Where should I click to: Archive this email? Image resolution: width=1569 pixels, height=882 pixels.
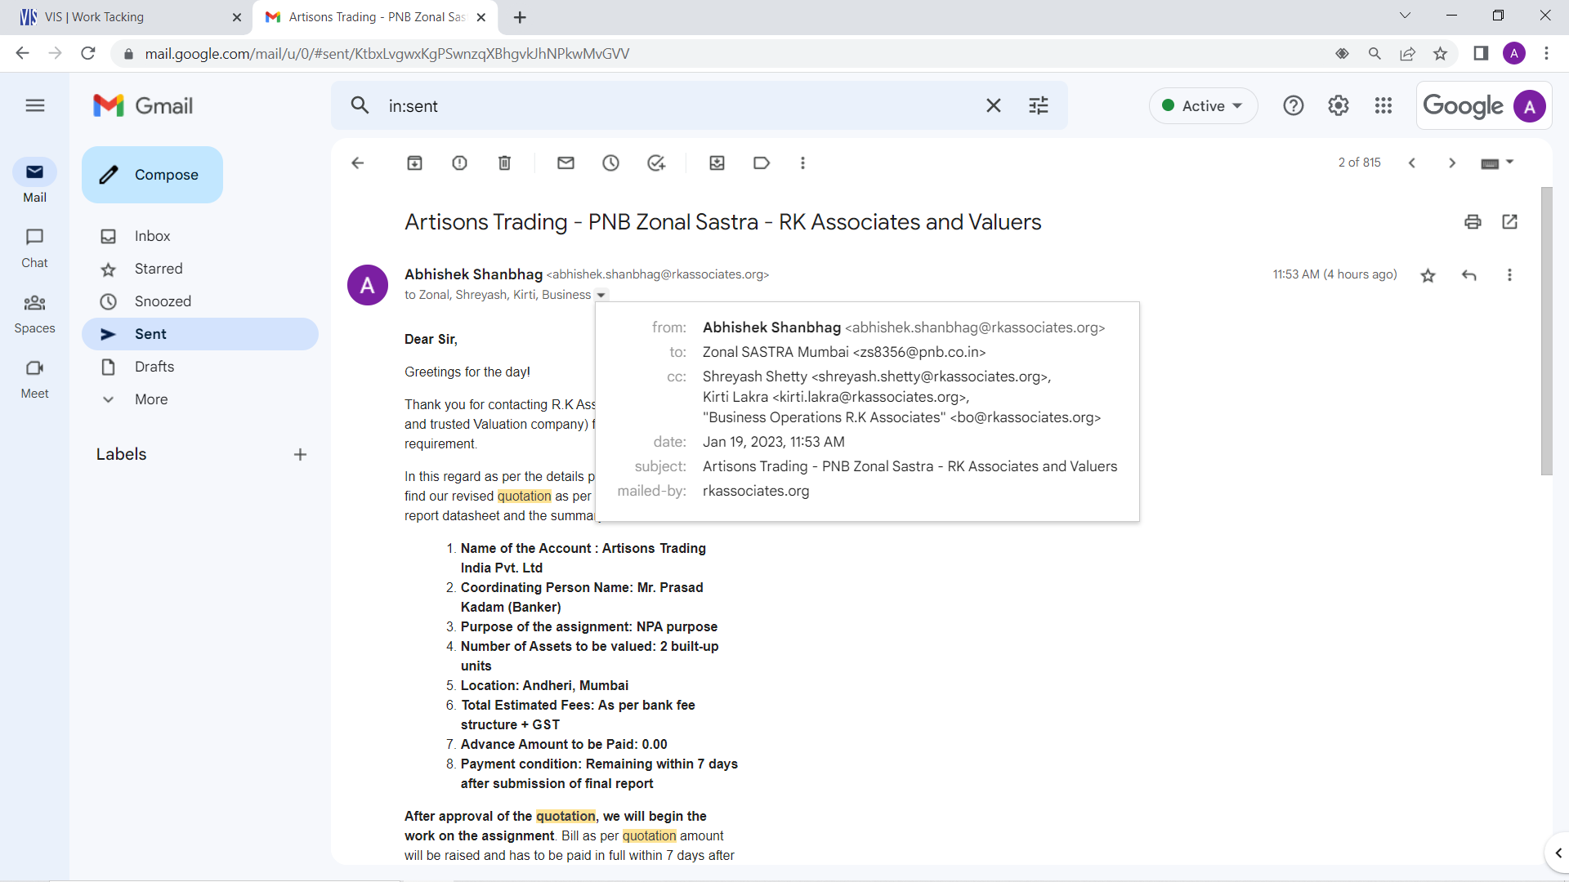415,163
